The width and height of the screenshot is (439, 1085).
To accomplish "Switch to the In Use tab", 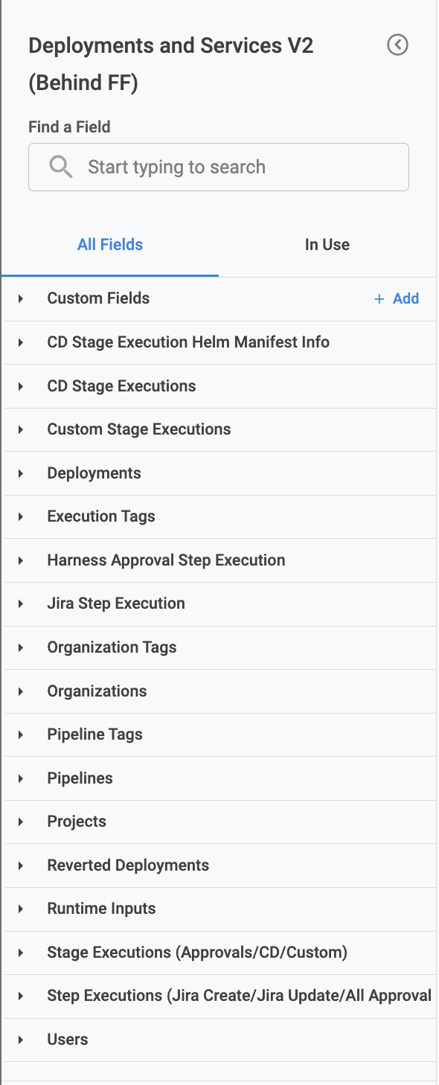I will click(327, 245).
